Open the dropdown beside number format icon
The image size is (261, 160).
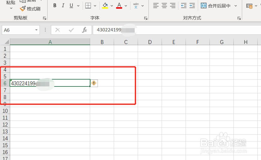coord(256,6)
